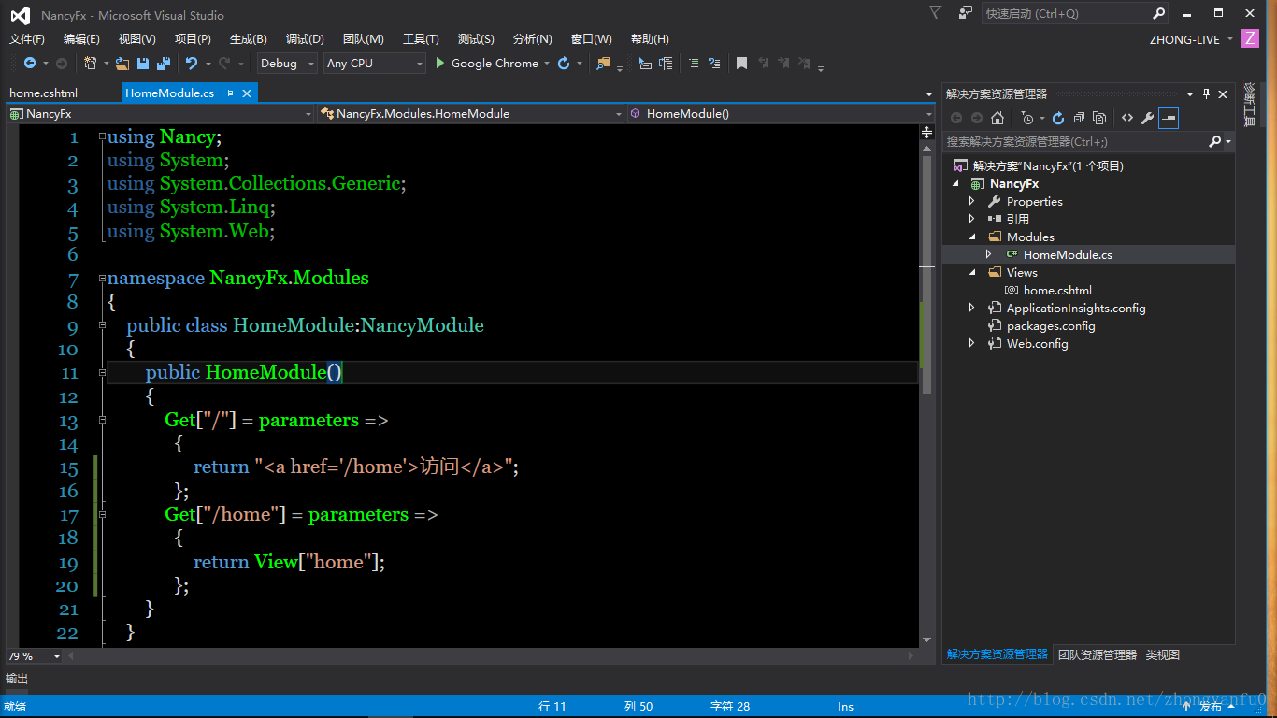
Task: Click Pending Changes Filter clock icon
Action: tap(1027, 118)
